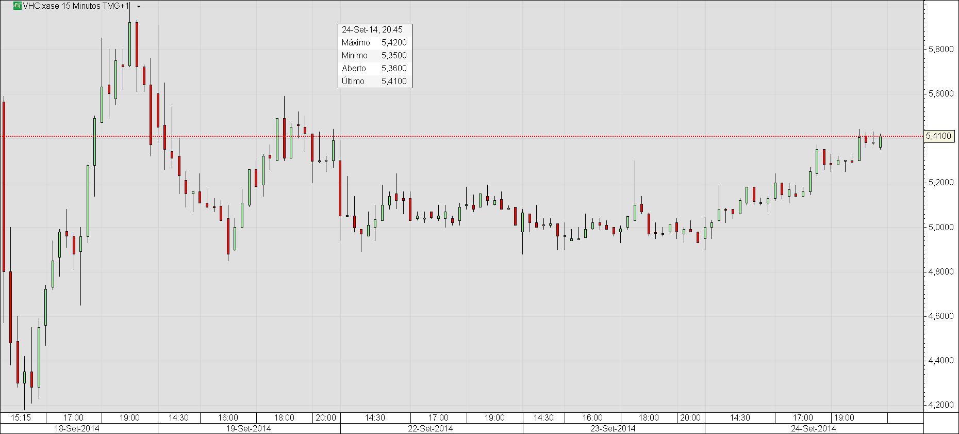Screen dimensions: 959x434
Task: Click the 22-Set-2014 date label
Action: (x=431, y=428)
